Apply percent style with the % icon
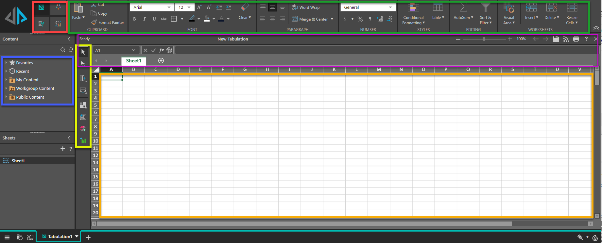The image size is (602, 243). (360, 19)
